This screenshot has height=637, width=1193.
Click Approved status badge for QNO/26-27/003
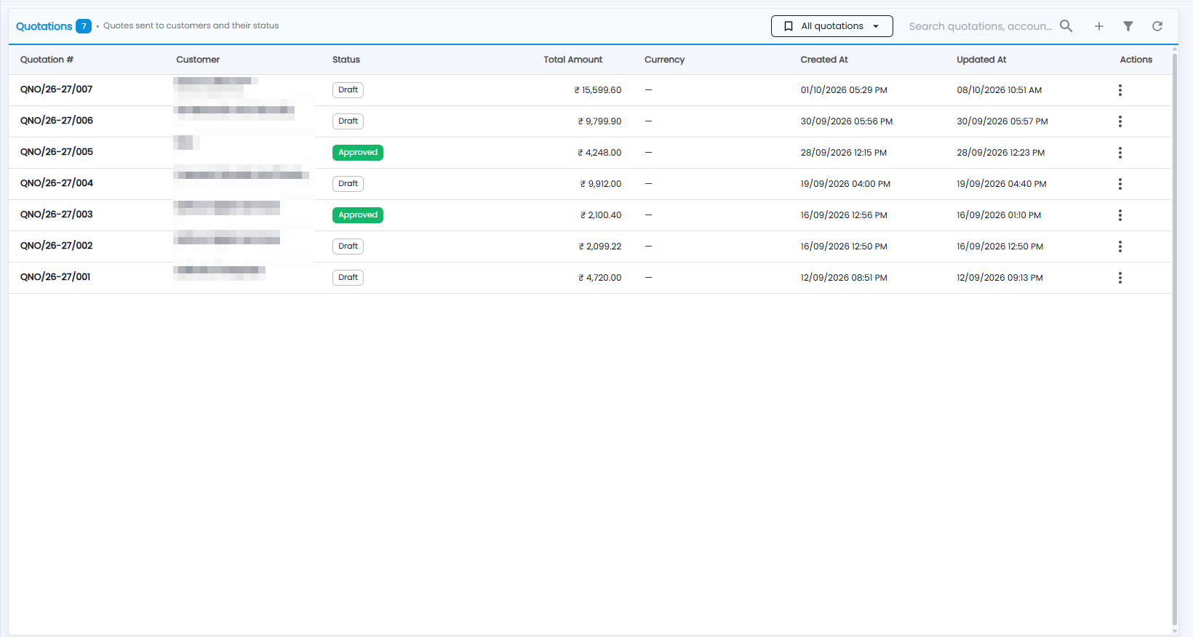click(x=358, y=215)
